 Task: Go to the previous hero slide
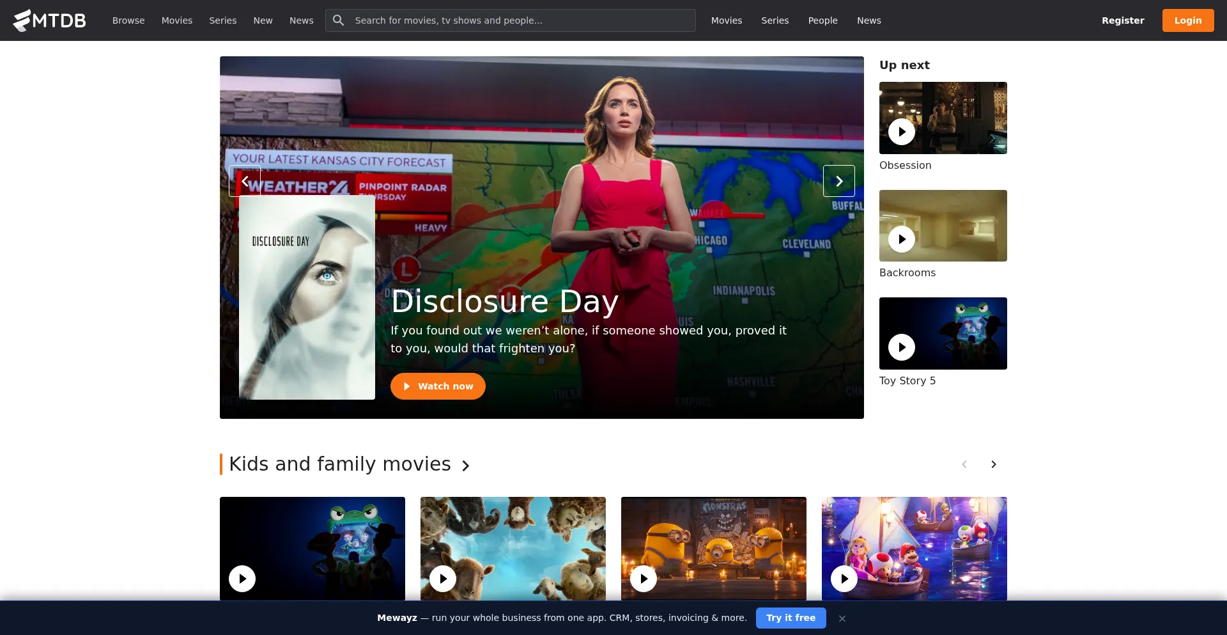tap(245, 181)
